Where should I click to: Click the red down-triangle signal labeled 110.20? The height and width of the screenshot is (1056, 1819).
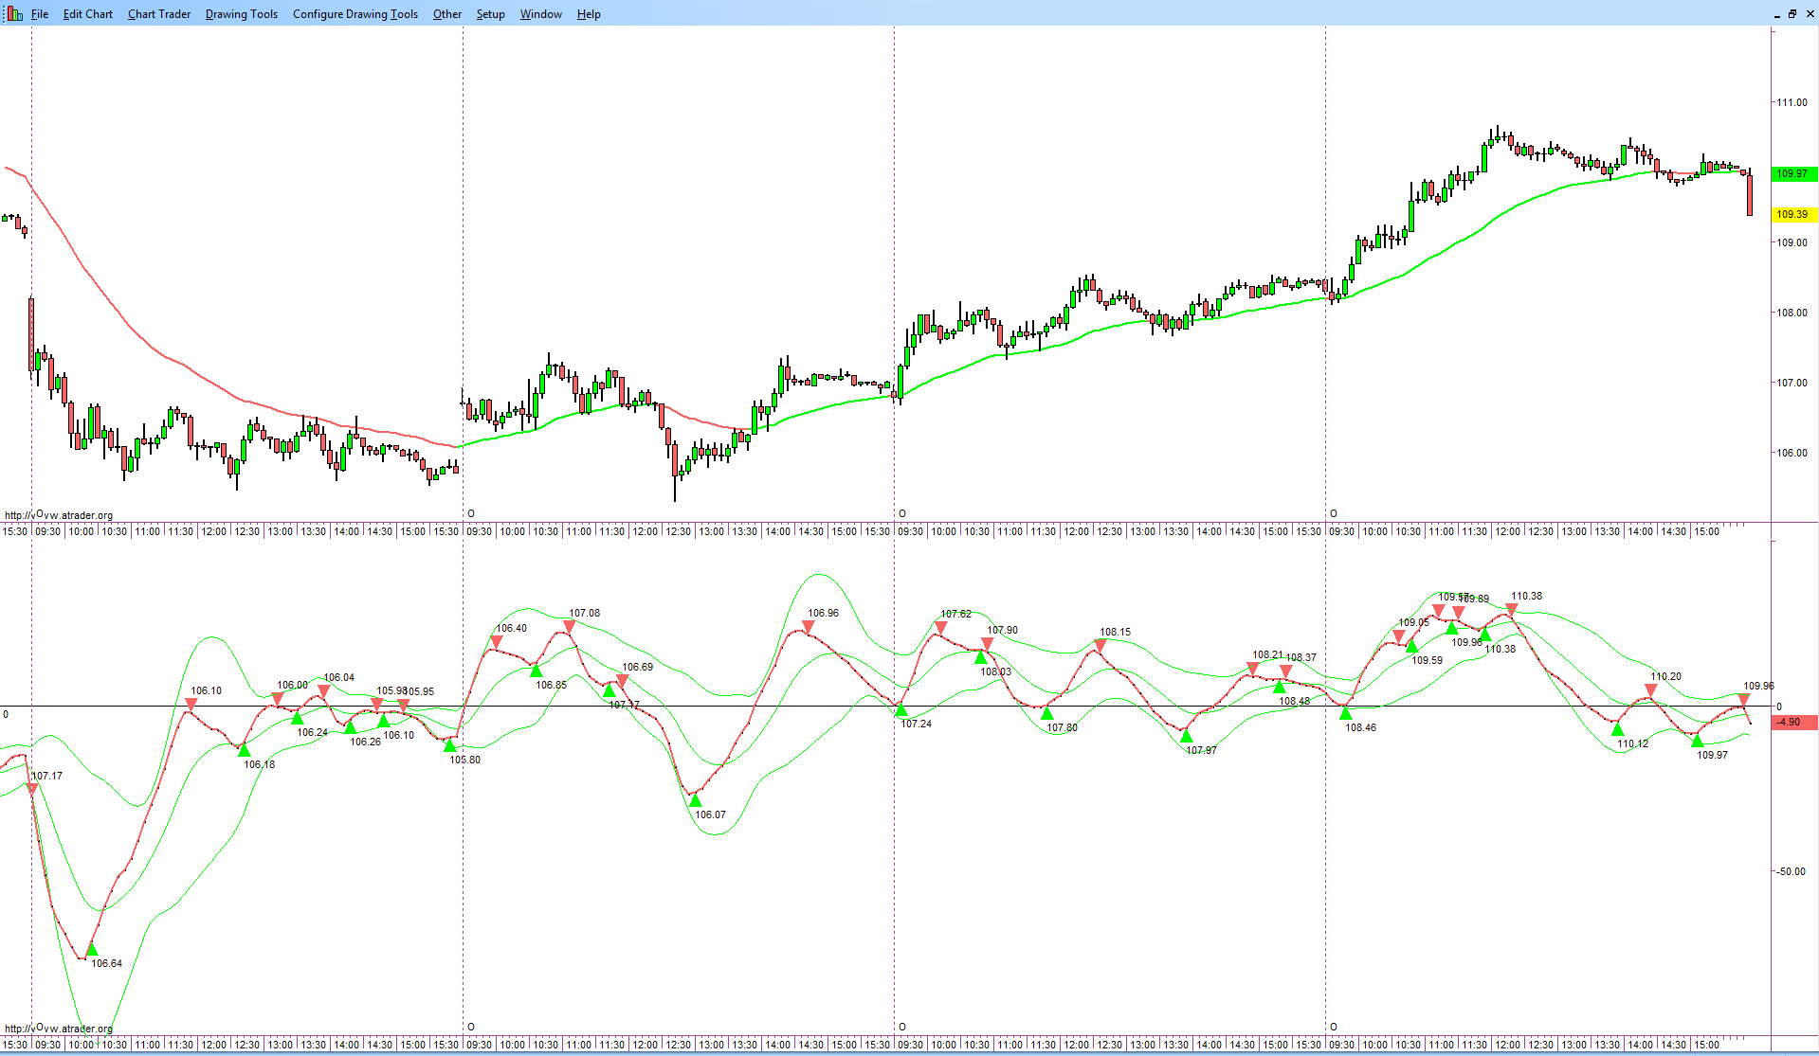click(1651, 690)
